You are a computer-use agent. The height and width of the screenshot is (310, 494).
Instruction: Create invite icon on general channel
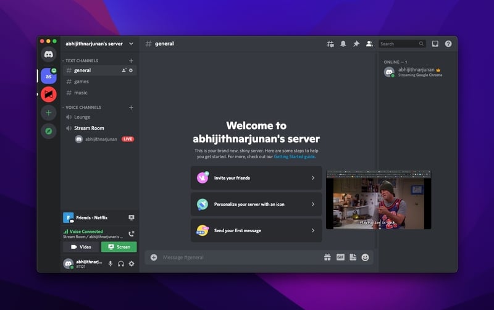124,70
